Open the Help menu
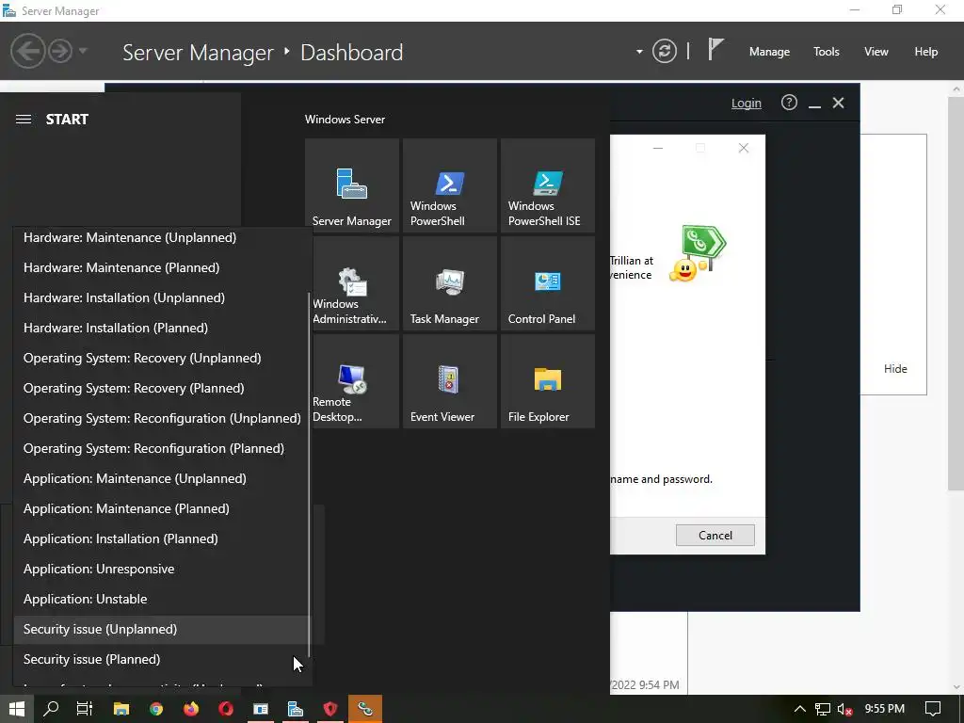The width and height of the screenshot is (964, 723). [926, 52]
